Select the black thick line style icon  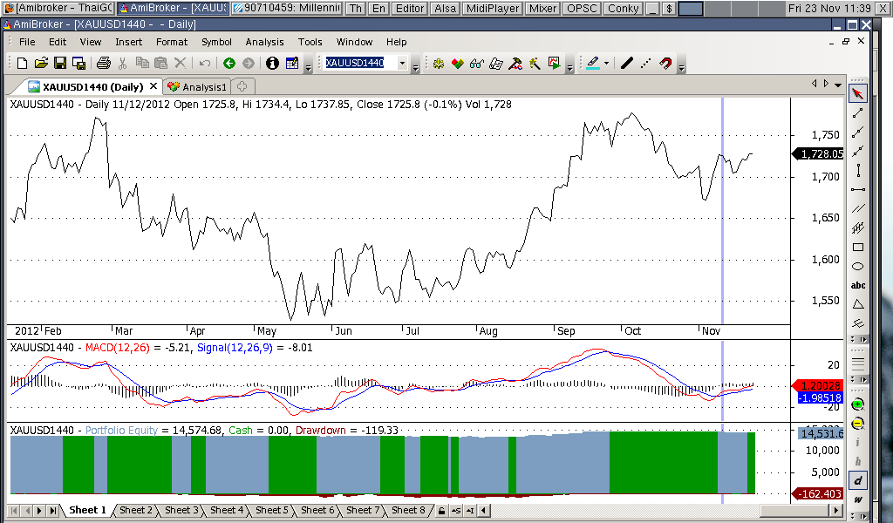coord(626,63)
